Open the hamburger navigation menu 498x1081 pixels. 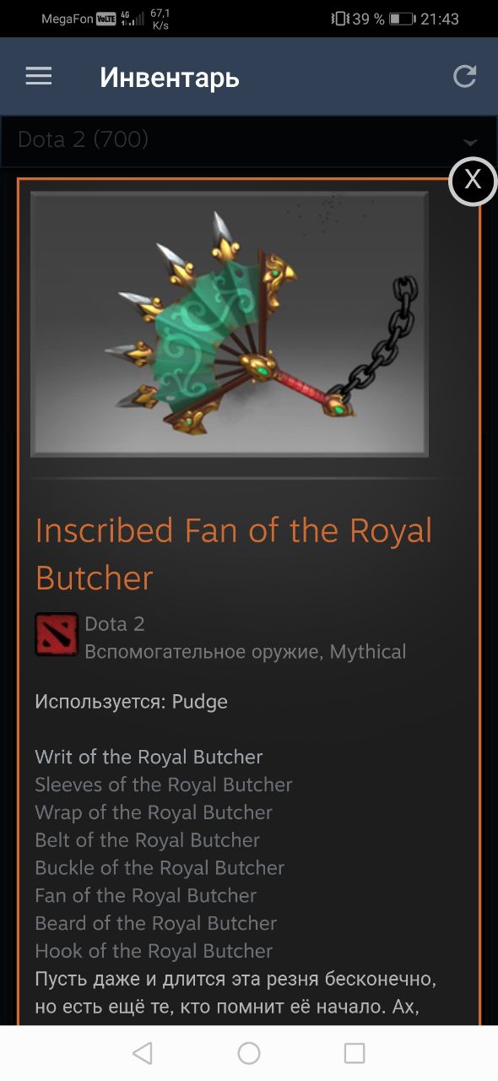tap(39, 77)
